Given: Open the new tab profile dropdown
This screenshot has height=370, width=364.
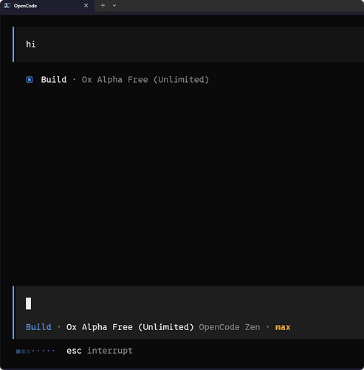Looking at the screenshot, I should 114,5.
